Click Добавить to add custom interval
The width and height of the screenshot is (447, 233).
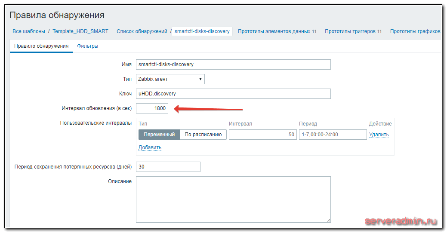point(150,147)
